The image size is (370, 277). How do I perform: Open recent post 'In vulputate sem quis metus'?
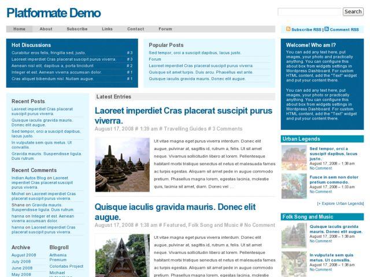point(42,145)
